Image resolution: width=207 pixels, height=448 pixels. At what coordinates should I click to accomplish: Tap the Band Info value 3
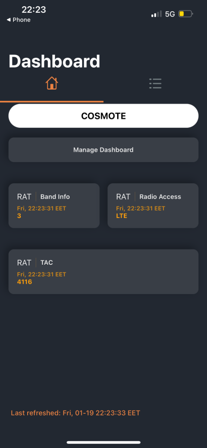tap(19, 216)
